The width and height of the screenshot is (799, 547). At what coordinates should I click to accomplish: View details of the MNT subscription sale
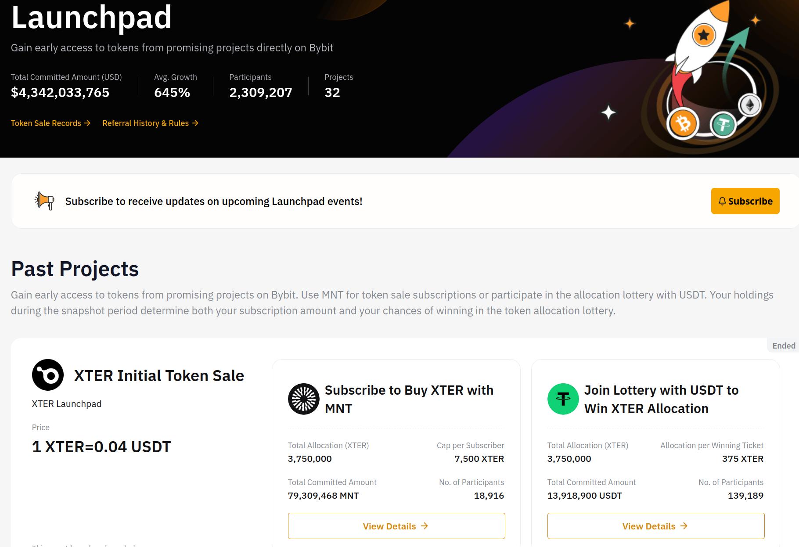(x=396, y=525)
